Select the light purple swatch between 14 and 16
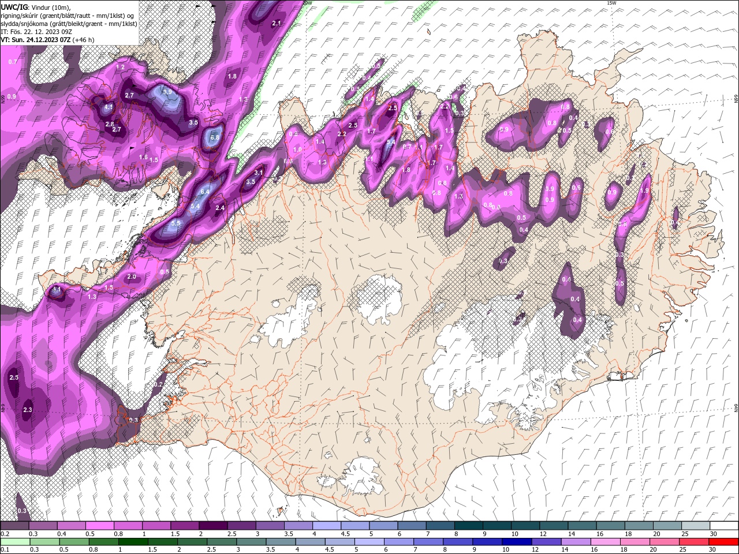739x554 pixels. 576,542
